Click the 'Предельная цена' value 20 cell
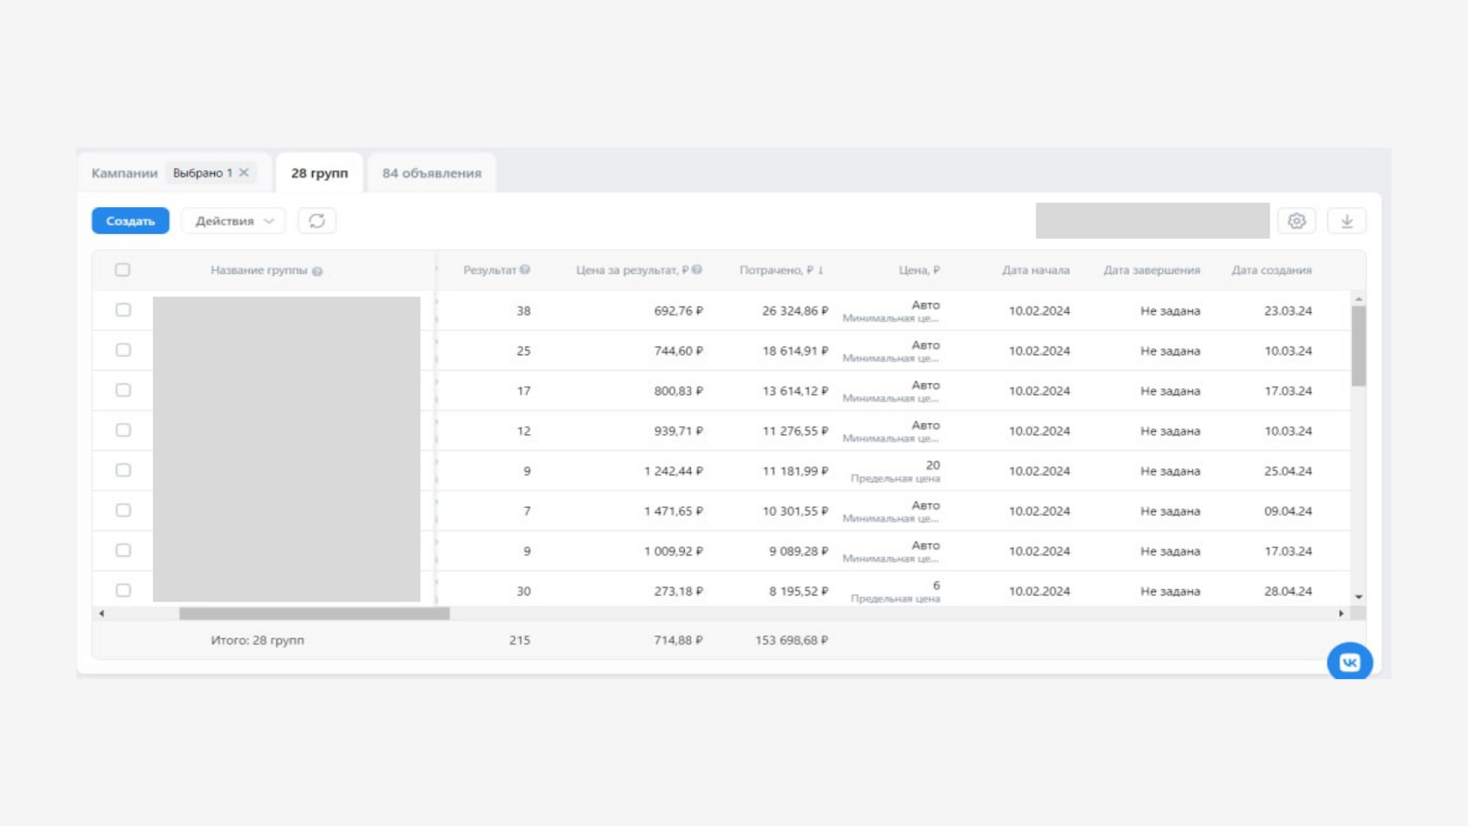This screenshot has width=1468, height=826. (896, 471)
